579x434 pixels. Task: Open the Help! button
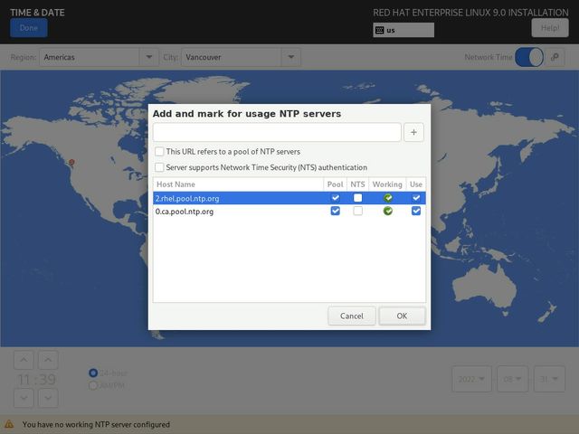pos(550,28)
